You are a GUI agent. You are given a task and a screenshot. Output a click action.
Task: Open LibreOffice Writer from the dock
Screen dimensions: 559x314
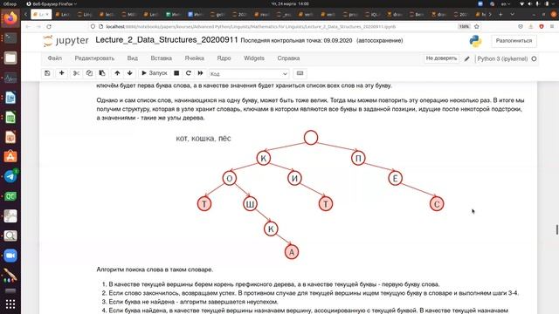click(x=10, y=98)
